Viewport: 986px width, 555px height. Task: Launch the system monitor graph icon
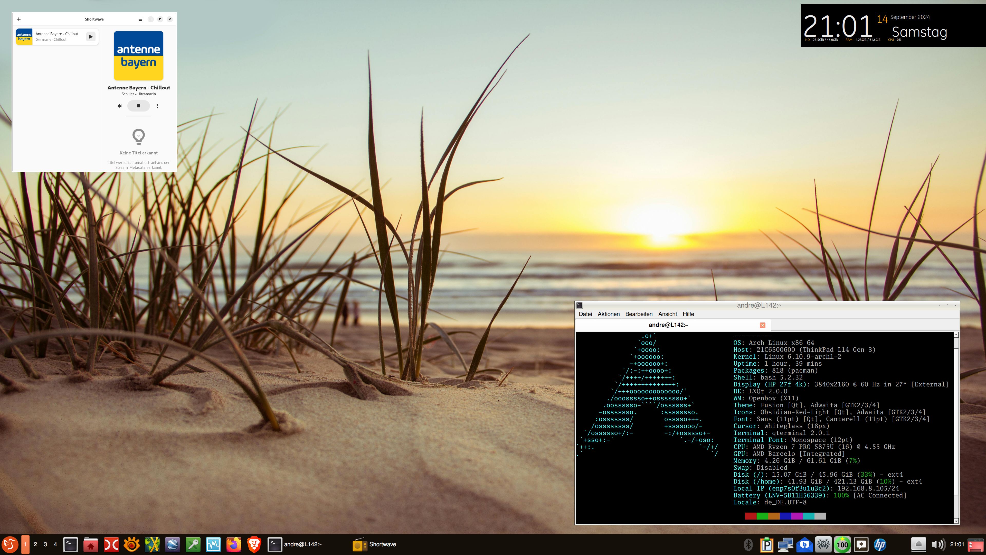click(x=213, y=544)
